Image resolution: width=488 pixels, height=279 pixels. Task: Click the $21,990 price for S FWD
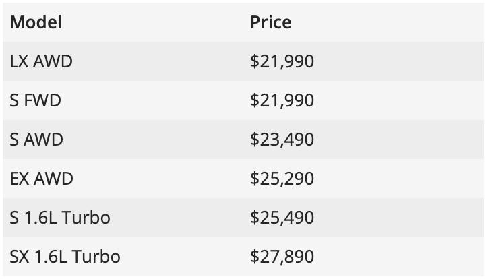282,101
